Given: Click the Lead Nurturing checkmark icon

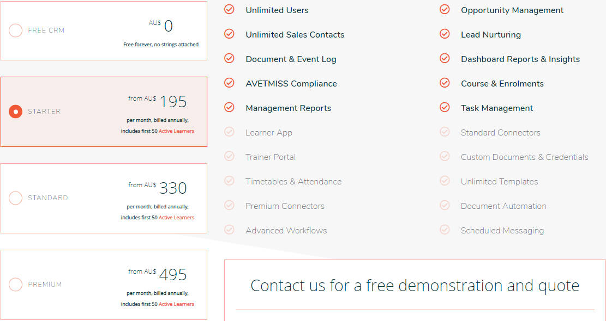Looking at the screenshot, I should [x=445, y=34].
